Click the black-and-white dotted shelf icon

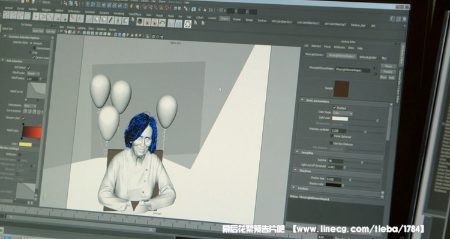188,24
